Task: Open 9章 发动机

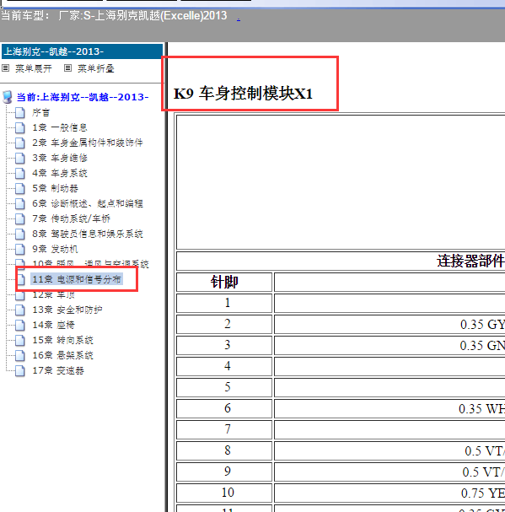Action: click(55, 249)
